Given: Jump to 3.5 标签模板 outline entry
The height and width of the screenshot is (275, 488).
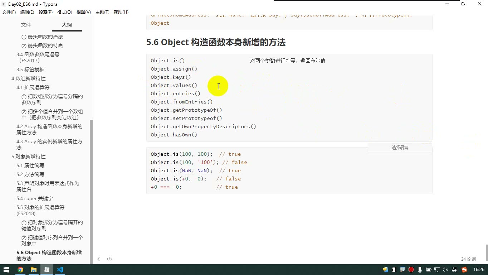Looking at the screenshot, I should 30,69.
